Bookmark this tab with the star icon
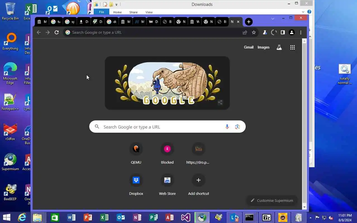Viewport: 357px width, 223px height. 254,32
